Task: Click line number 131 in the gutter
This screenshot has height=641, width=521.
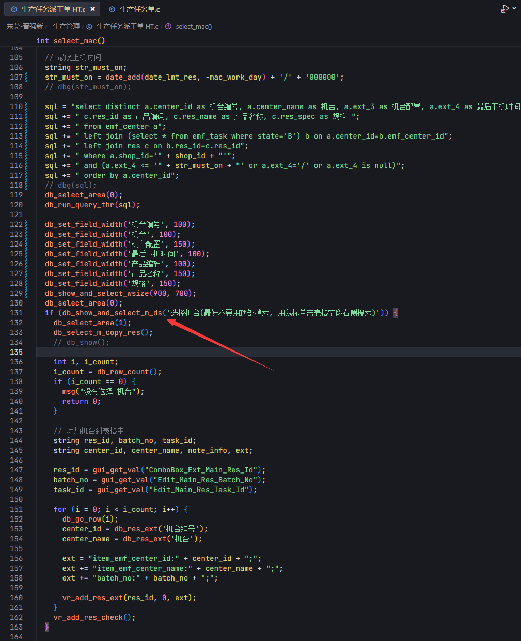Action: [x=17, y=313]
